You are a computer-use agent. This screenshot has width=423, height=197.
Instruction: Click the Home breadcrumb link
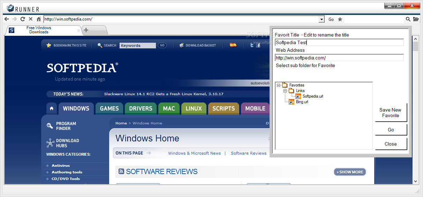(121, 123)
